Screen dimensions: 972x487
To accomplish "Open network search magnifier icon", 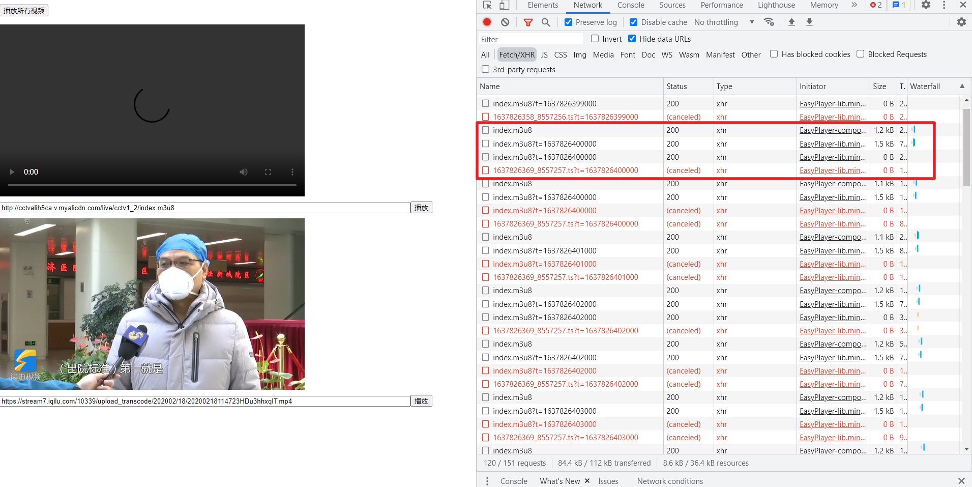I will point(546,22).
